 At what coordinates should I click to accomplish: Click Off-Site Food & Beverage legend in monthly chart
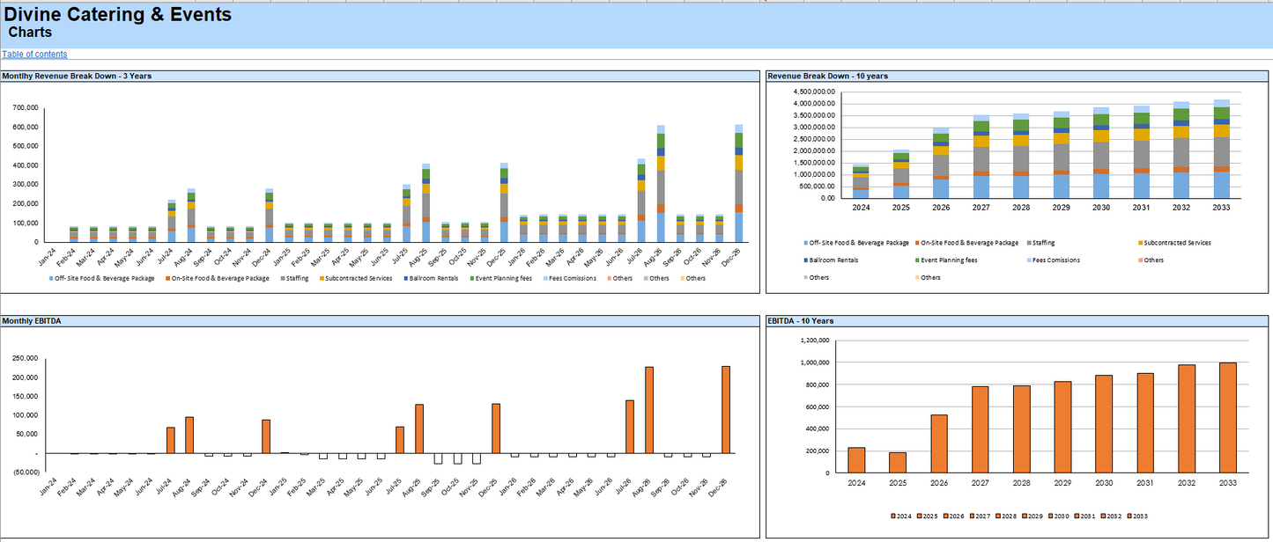(x=105, y=278)
